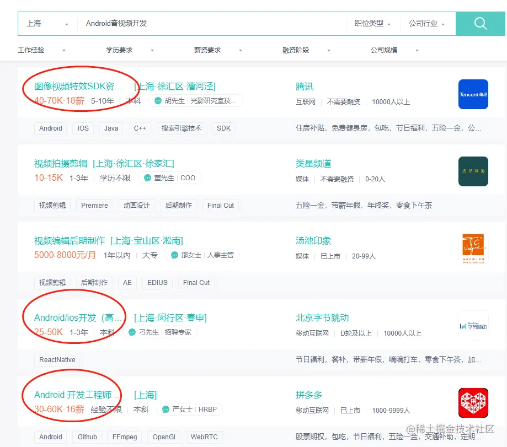507x447 pixels.
Task: Click the 字节跳动 ByteDance logo
Action: tap(473, 326)
